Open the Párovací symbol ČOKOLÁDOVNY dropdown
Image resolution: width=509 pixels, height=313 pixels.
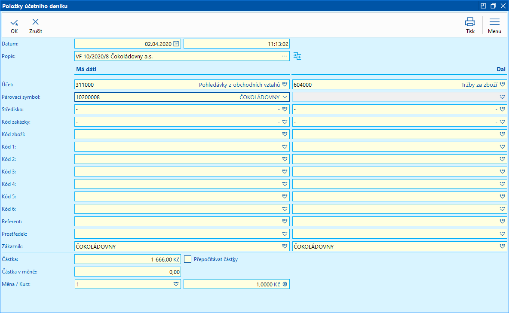[285, 97]
